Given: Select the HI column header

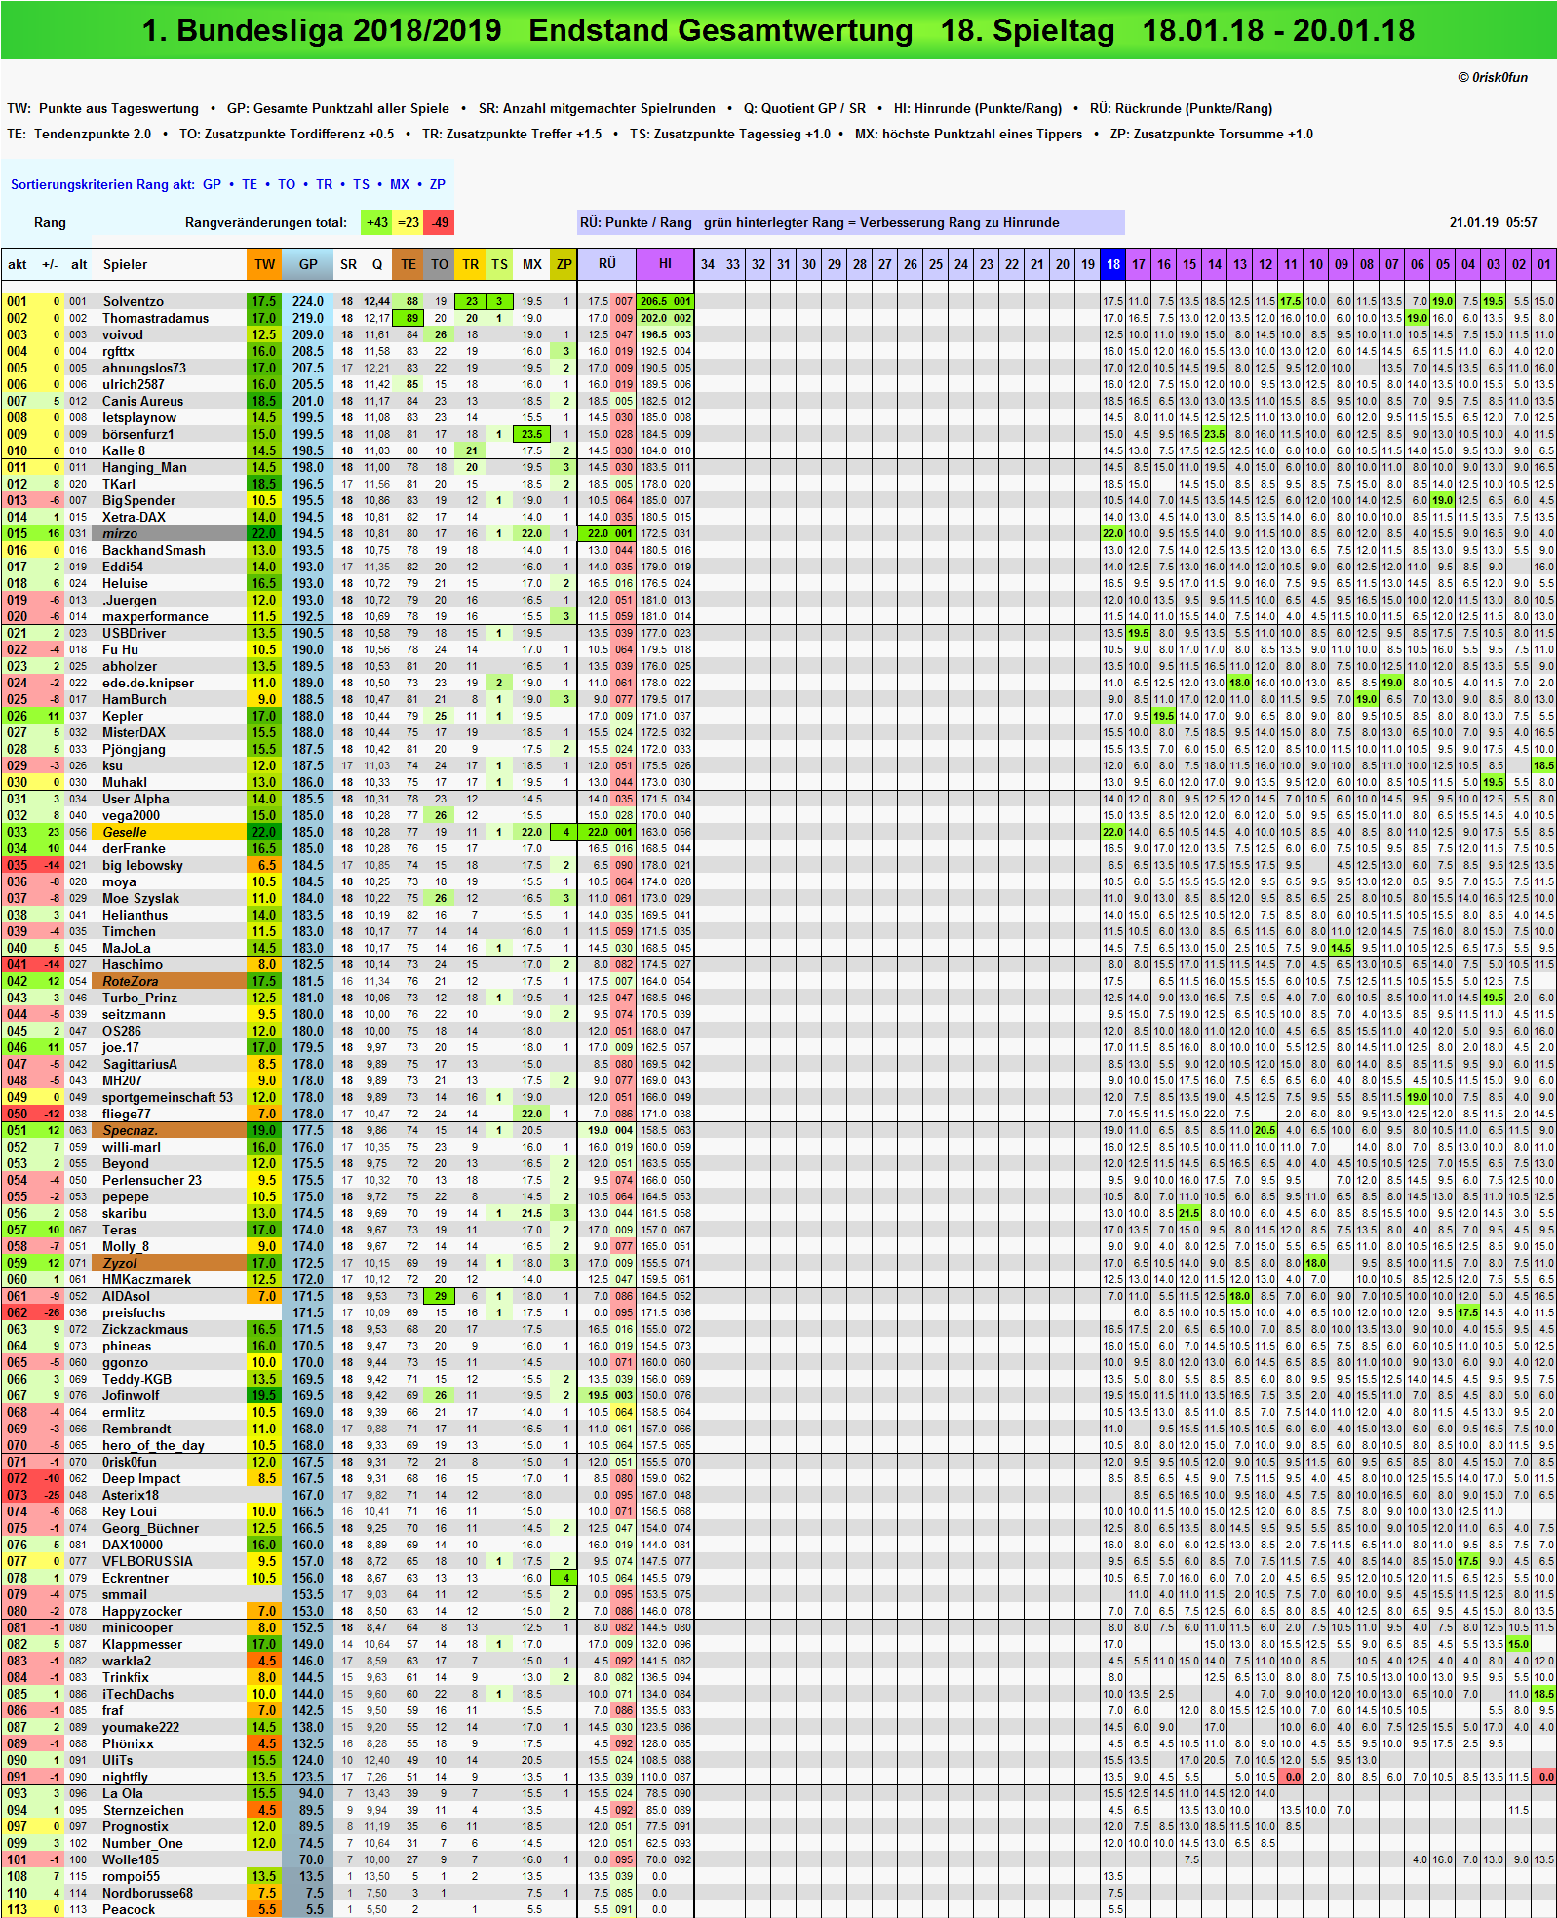Looking at the screenshot, I should point(665,264).
